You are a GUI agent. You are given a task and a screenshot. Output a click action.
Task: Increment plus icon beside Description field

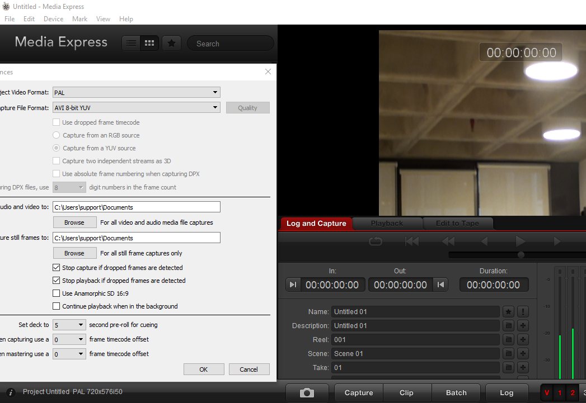click(523, 326)
